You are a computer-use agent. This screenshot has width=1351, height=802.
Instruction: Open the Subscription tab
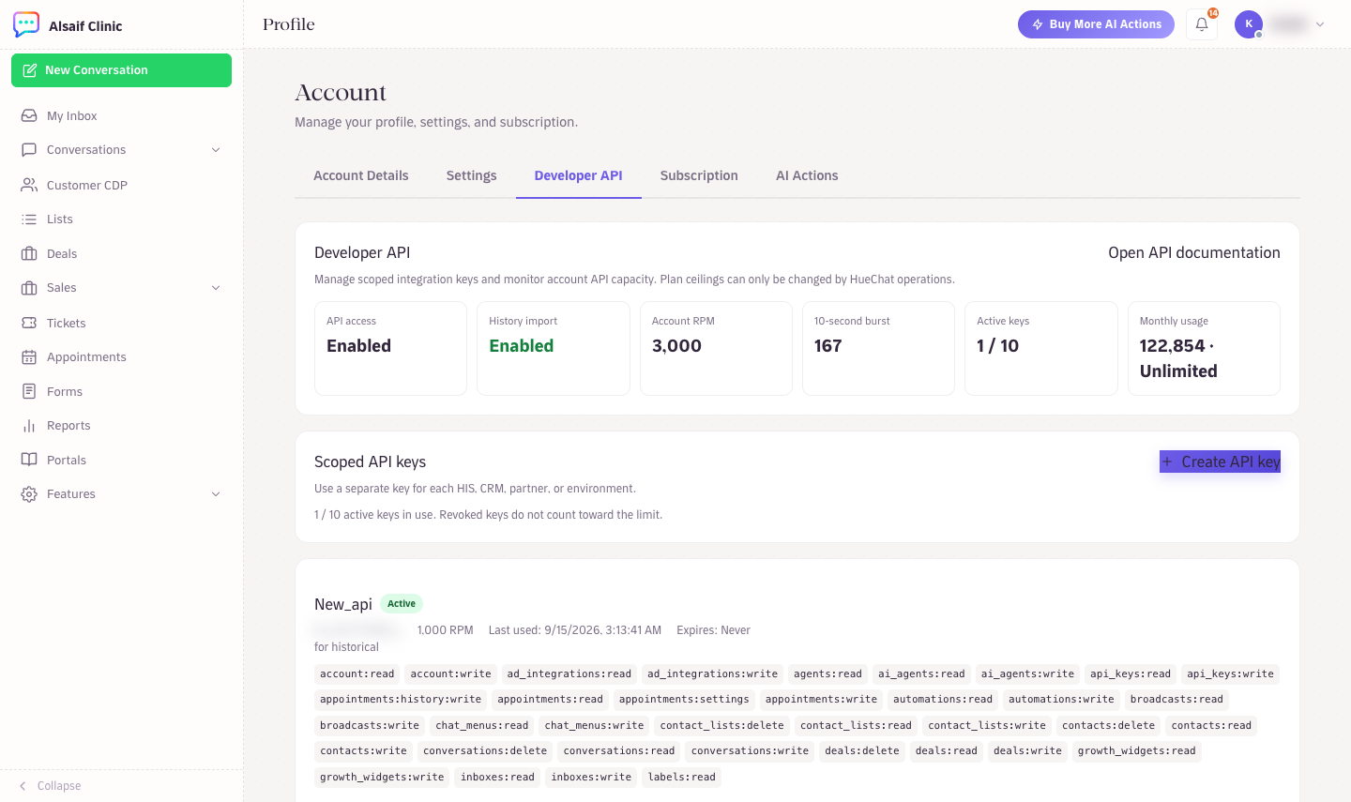pyautogui.click(x=699, y=175)
